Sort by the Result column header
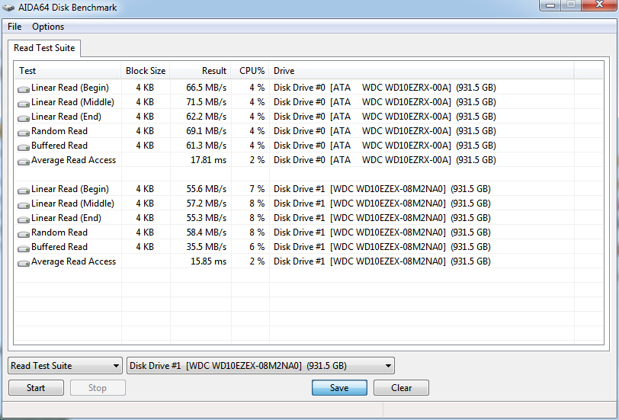The height and width of the screenshot is (420, 619). pos(200,71)
